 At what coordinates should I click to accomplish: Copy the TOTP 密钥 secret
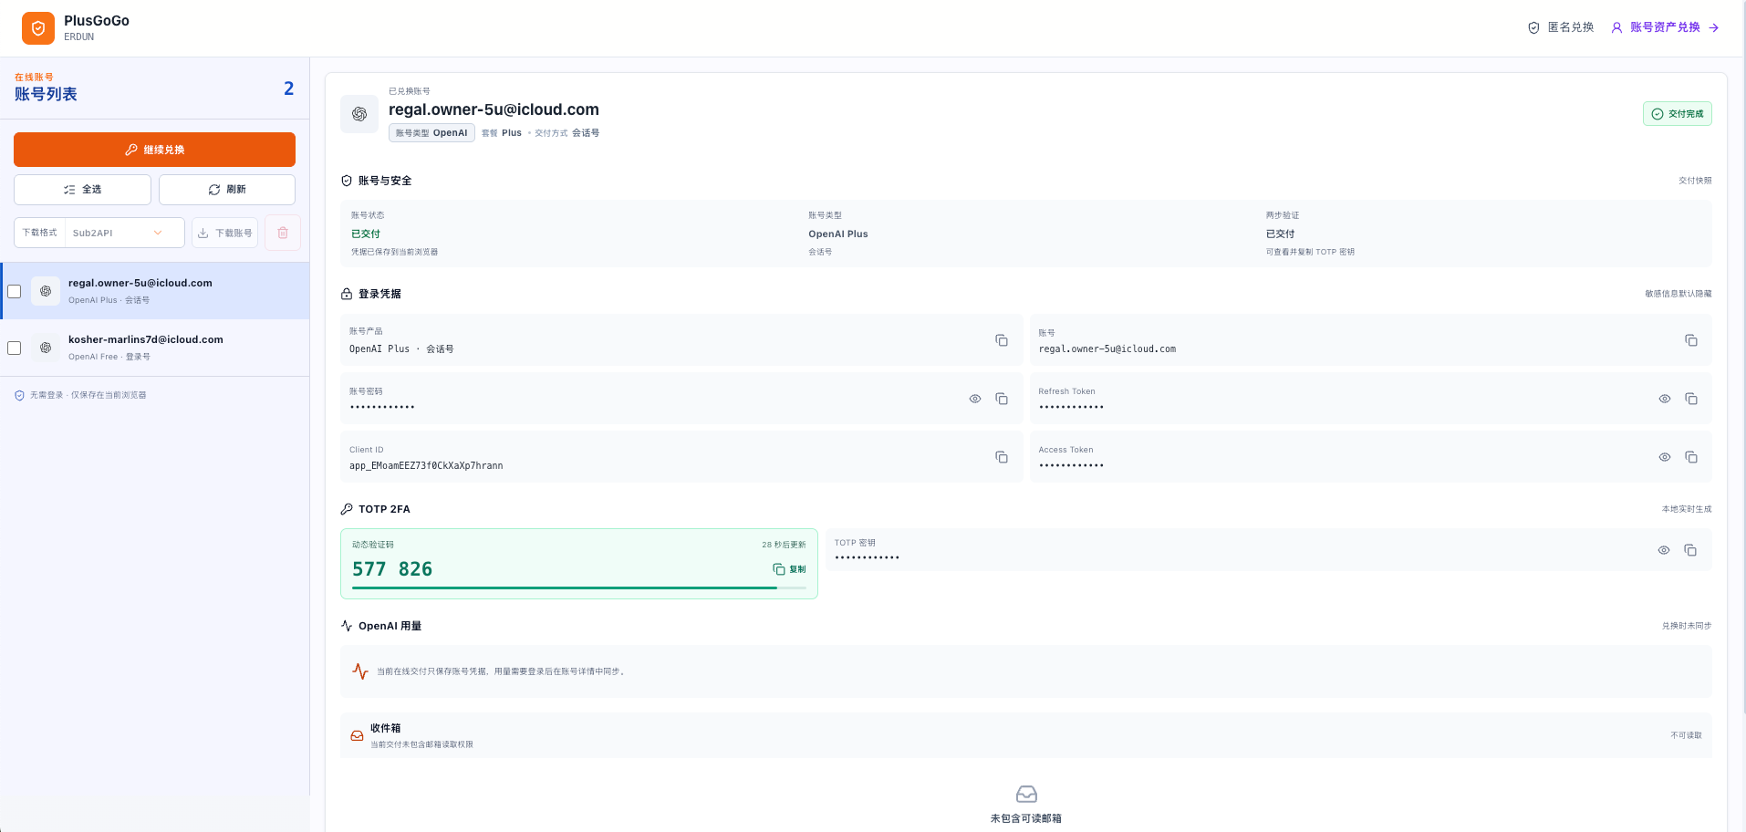pos(1690,550)
